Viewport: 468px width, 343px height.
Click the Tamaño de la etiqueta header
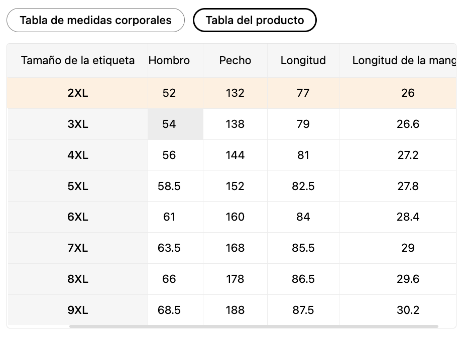78,61
